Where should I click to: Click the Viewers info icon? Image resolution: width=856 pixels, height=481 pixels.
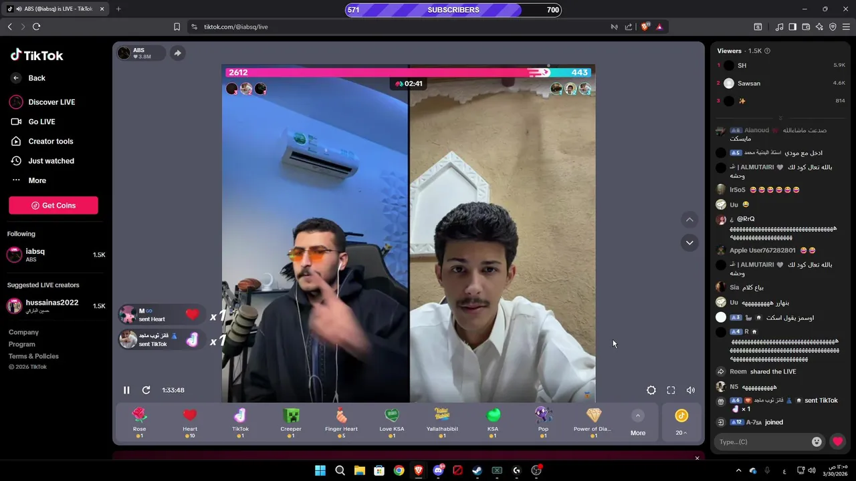click(767, 51)
